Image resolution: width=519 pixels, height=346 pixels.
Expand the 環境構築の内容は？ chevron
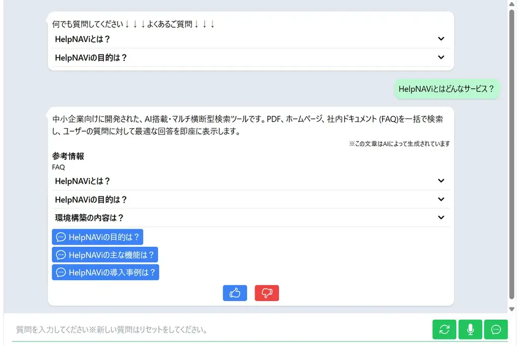coord(441,217)
